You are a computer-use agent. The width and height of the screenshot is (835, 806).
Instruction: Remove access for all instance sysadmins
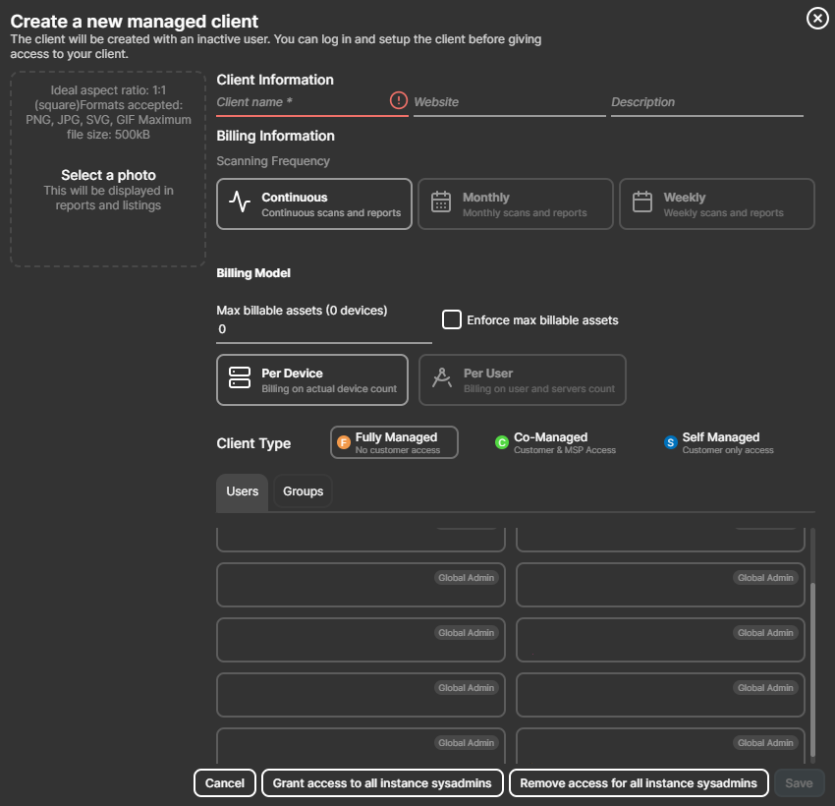pyautogui.click(x=639, y=782)
